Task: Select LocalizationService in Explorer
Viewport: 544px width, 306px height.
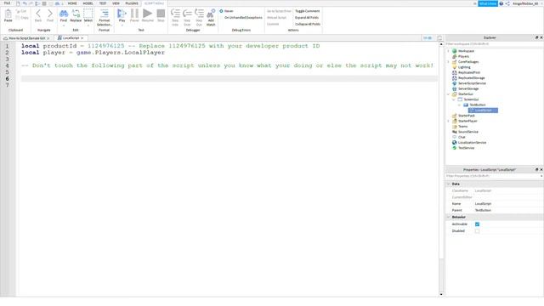Action: tap(472, 143)
